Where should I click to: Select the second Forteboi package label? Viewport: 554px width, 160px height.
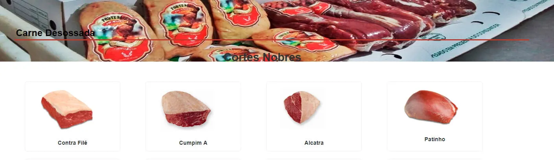click(x=183, y=24)
